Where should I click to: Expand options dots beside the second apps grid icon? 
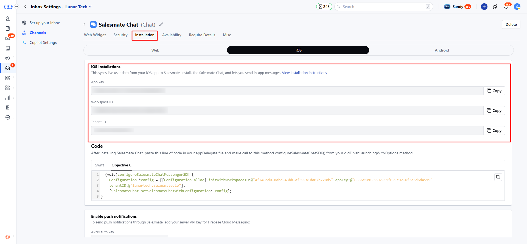click(x=14, y=88)
